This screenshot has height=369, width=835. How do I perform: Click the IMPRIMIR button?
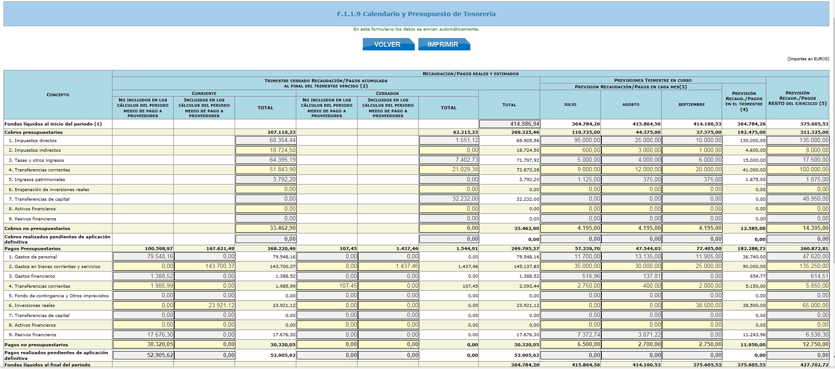[444, 44]
